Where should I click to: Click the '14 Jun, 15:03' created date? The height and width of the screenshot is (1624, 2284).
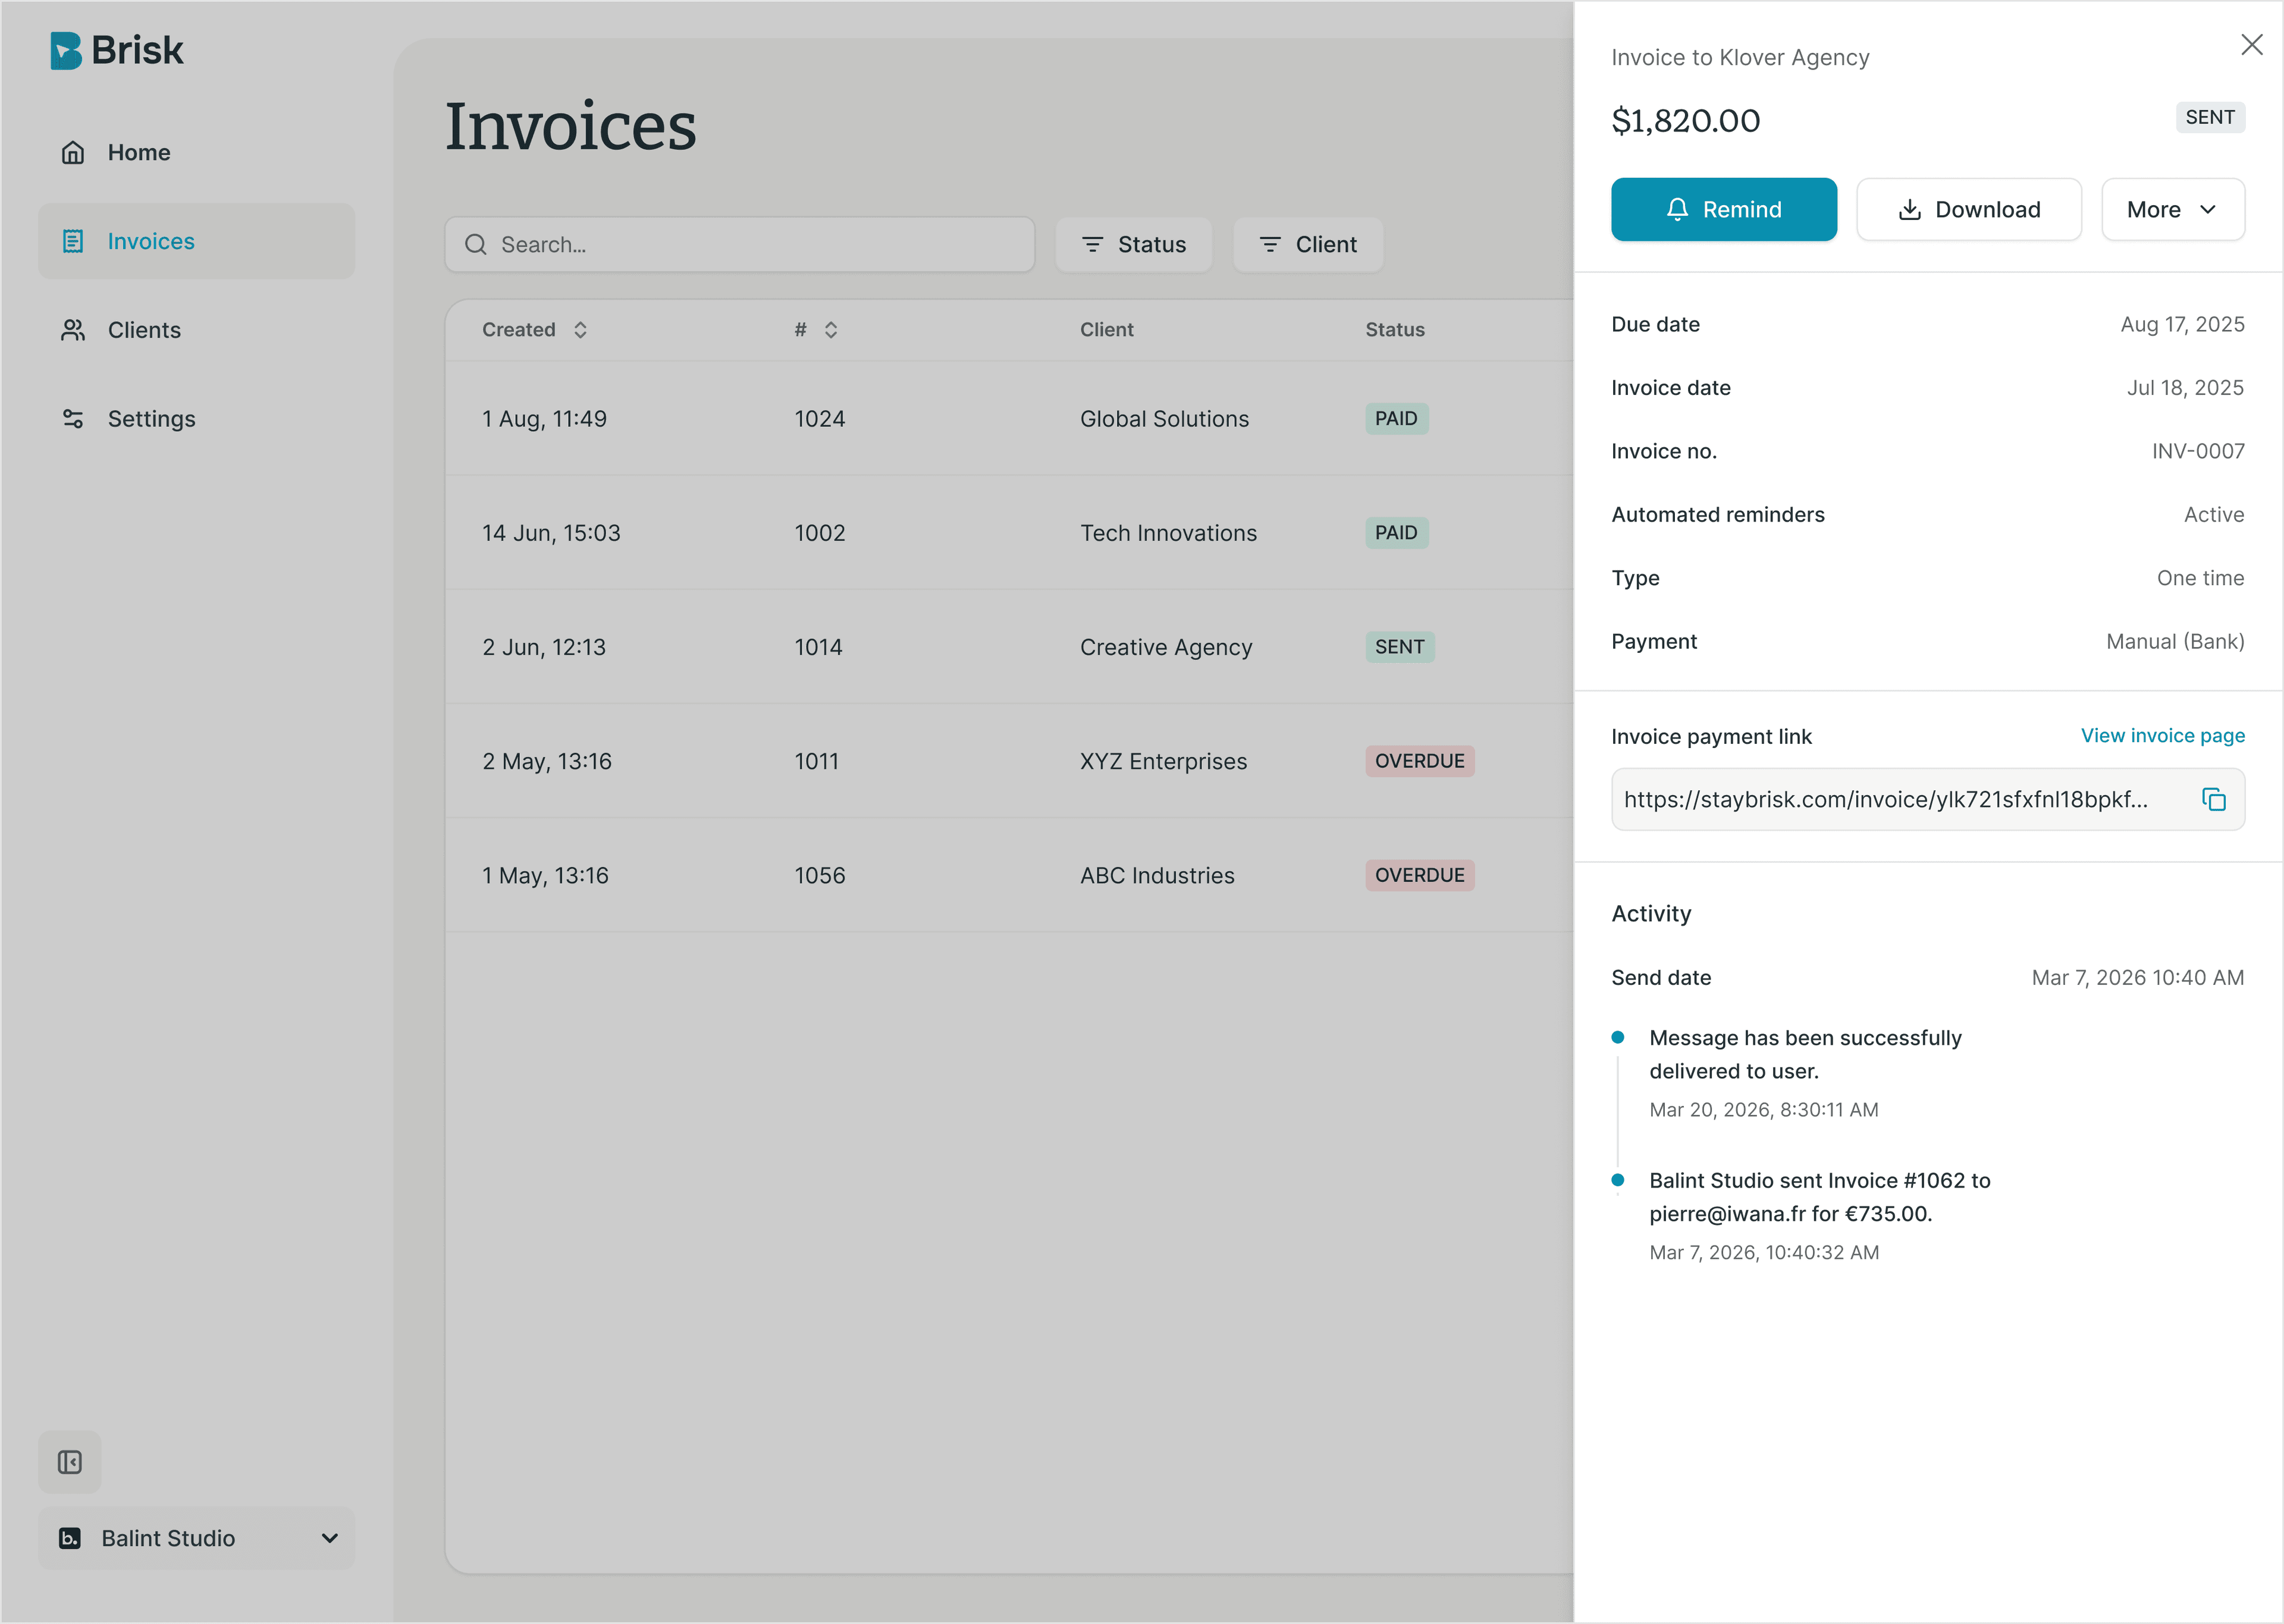551,533
